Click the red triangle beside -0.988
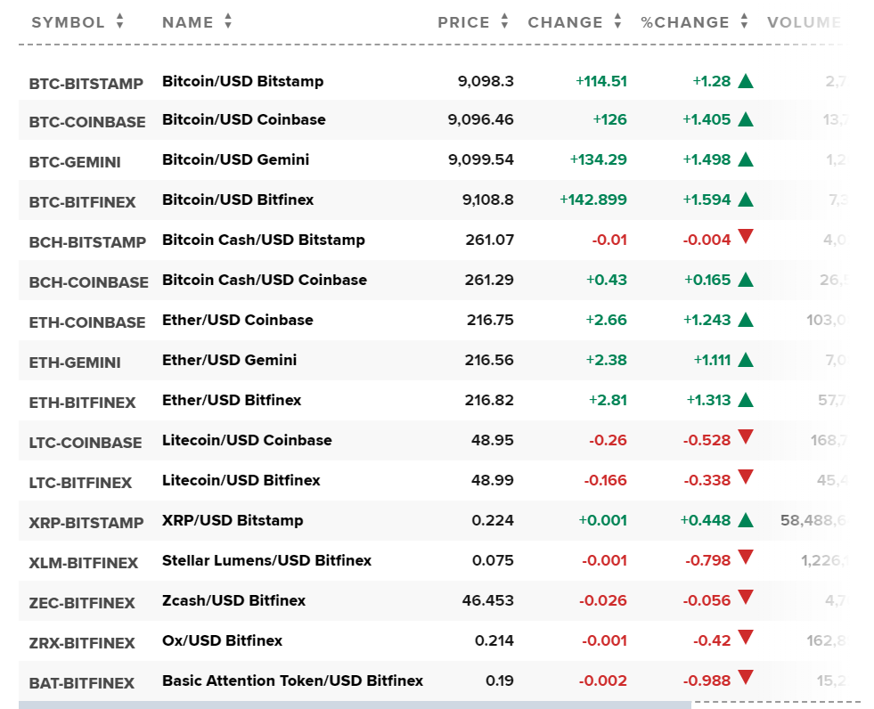 pos(745,678)
